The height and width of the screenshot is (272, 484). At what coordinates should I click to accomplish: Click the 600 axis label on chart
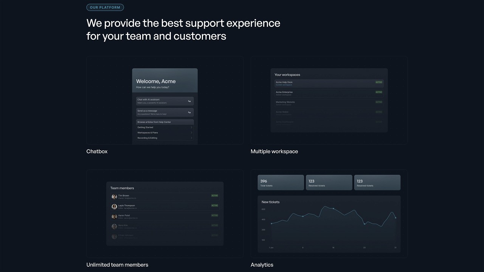(x=264, y=209)
